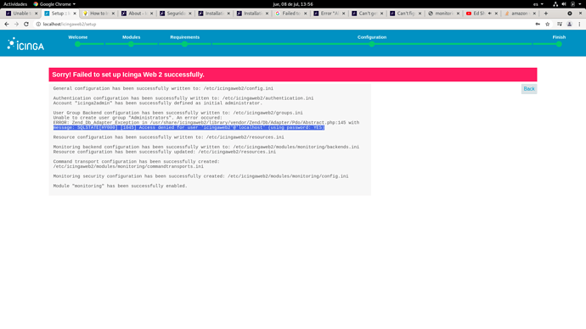Go to the Finish wizard step
The width and height of the screenshot is (586, 329).
pos(559,37)
